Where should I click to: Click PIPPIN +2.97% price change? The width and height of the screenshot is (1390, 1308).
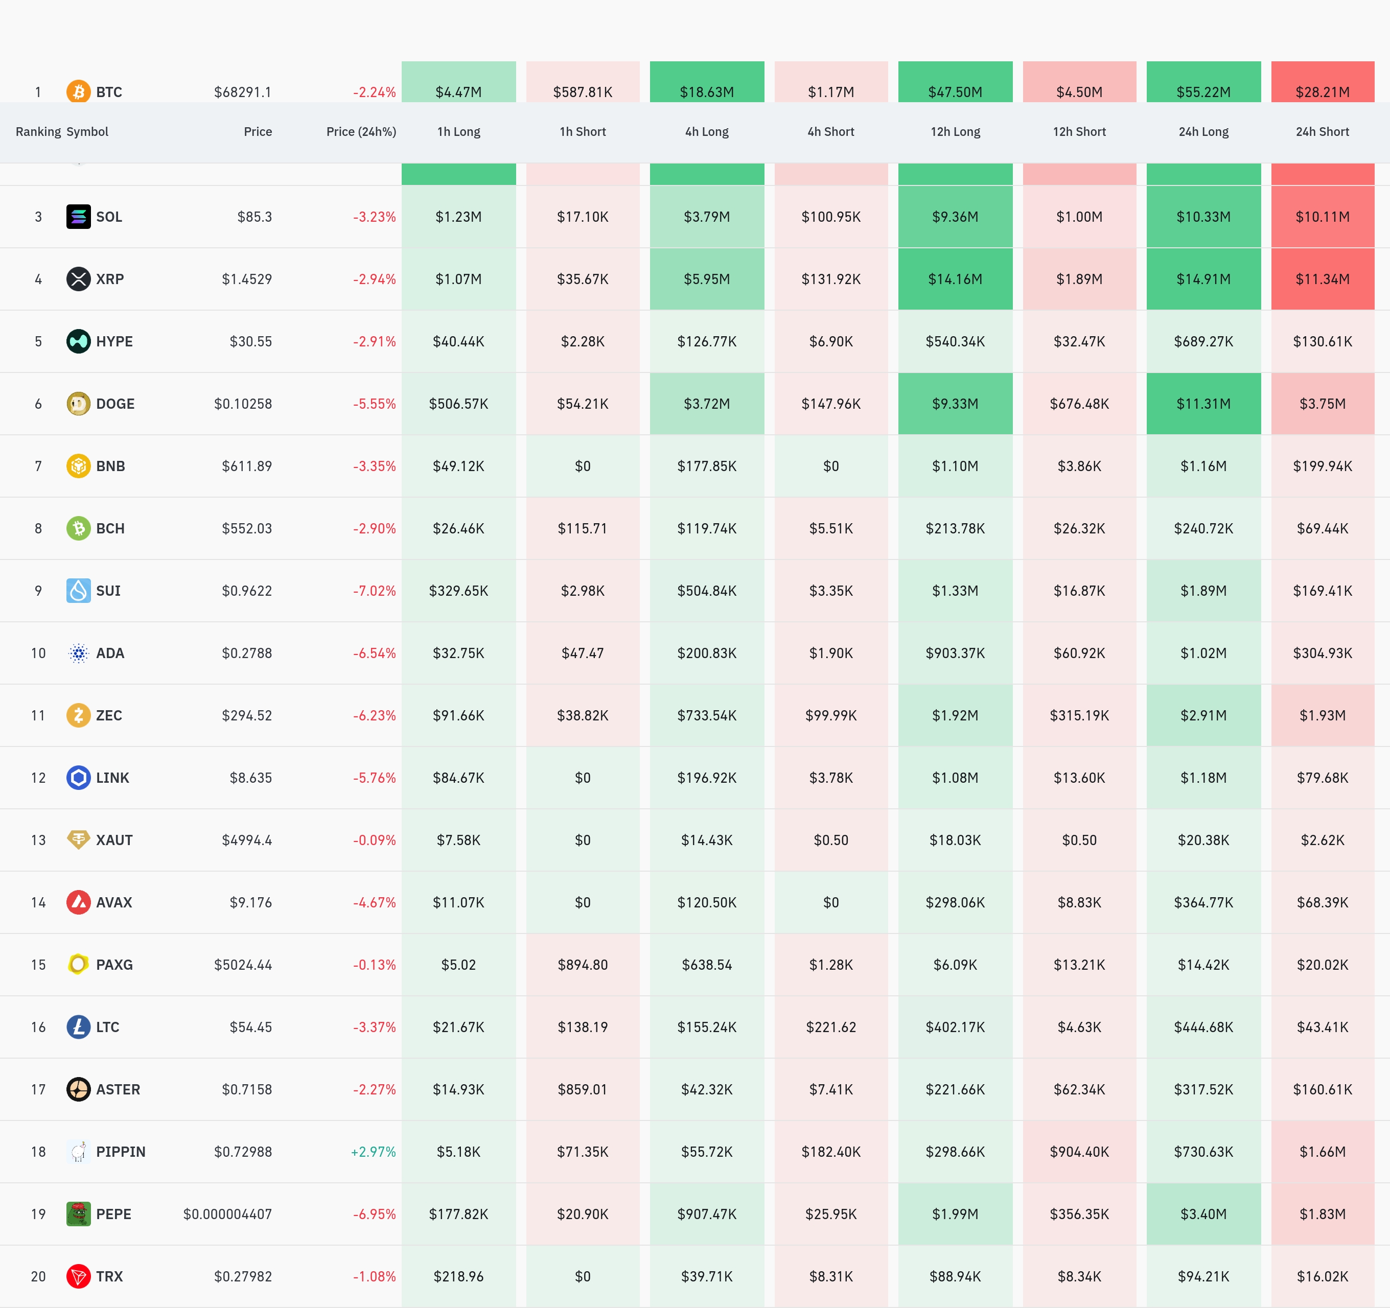[x=374, y=1152]
